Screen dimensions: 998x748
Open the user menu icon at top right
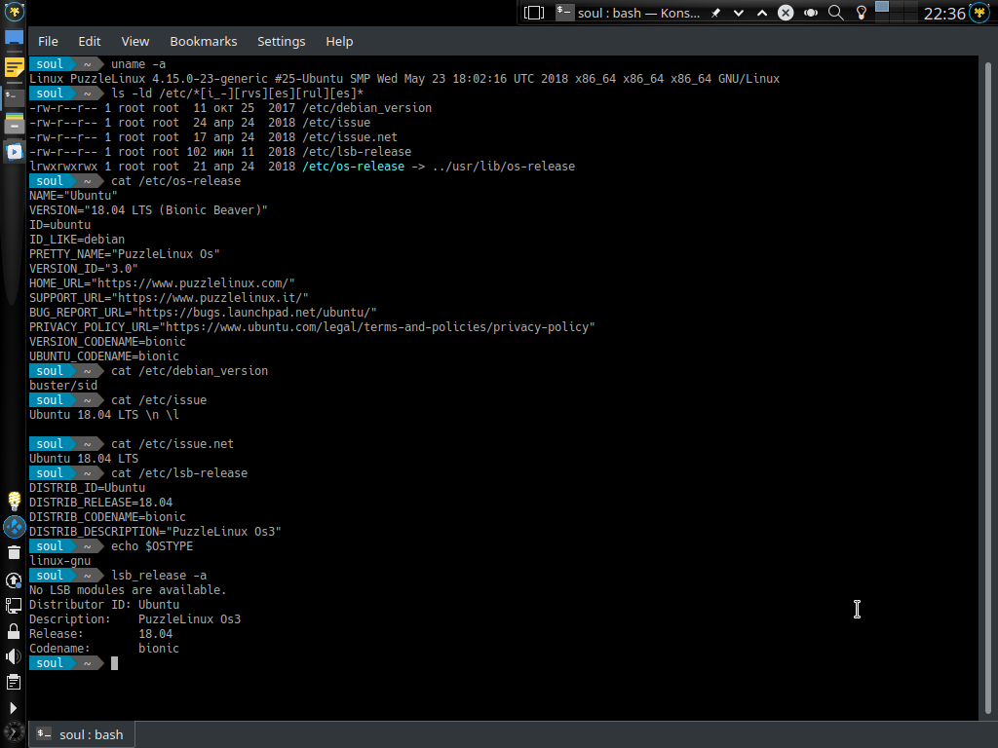(979, 12)
